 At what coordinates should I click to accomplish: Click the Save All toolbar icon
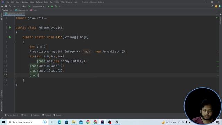[6, 6]
